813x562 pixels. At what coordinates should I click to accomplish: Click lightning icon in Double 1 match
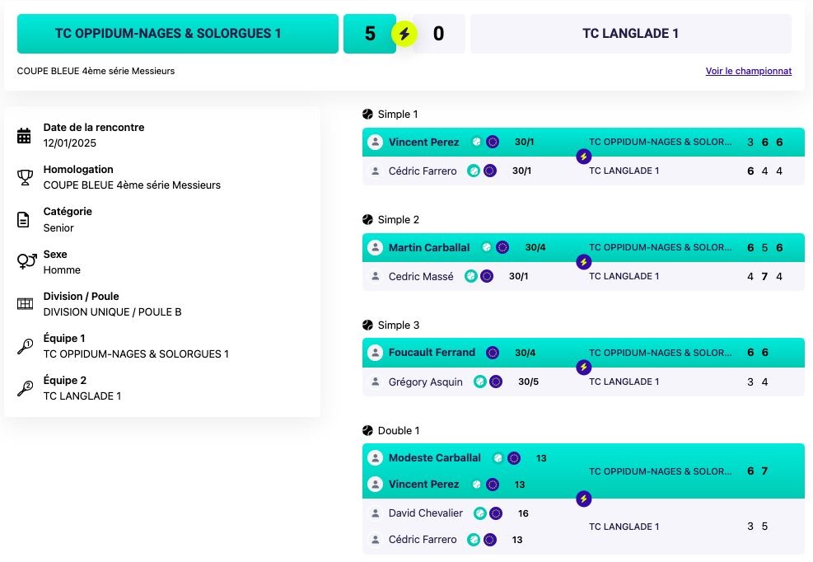click(x=583, y=499)
